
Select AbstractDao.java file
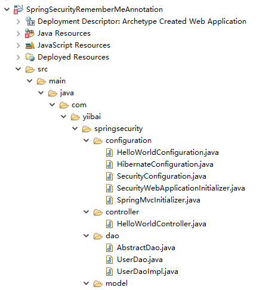pos(146,248)
